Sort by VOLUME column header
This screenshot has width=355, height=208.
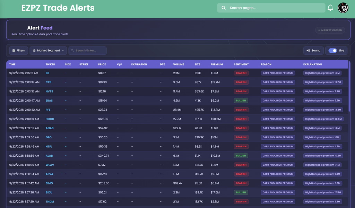[179, 64]
